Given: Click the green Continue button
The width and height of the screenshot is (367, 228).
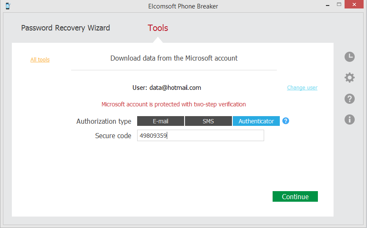Looking at the screenshot, I should 295,196.
